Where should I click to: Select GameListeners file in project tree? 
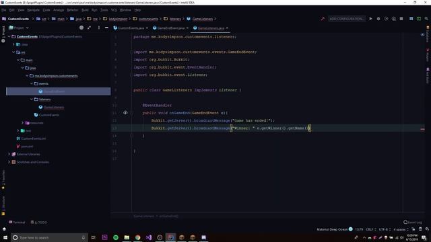coord(54,108)
